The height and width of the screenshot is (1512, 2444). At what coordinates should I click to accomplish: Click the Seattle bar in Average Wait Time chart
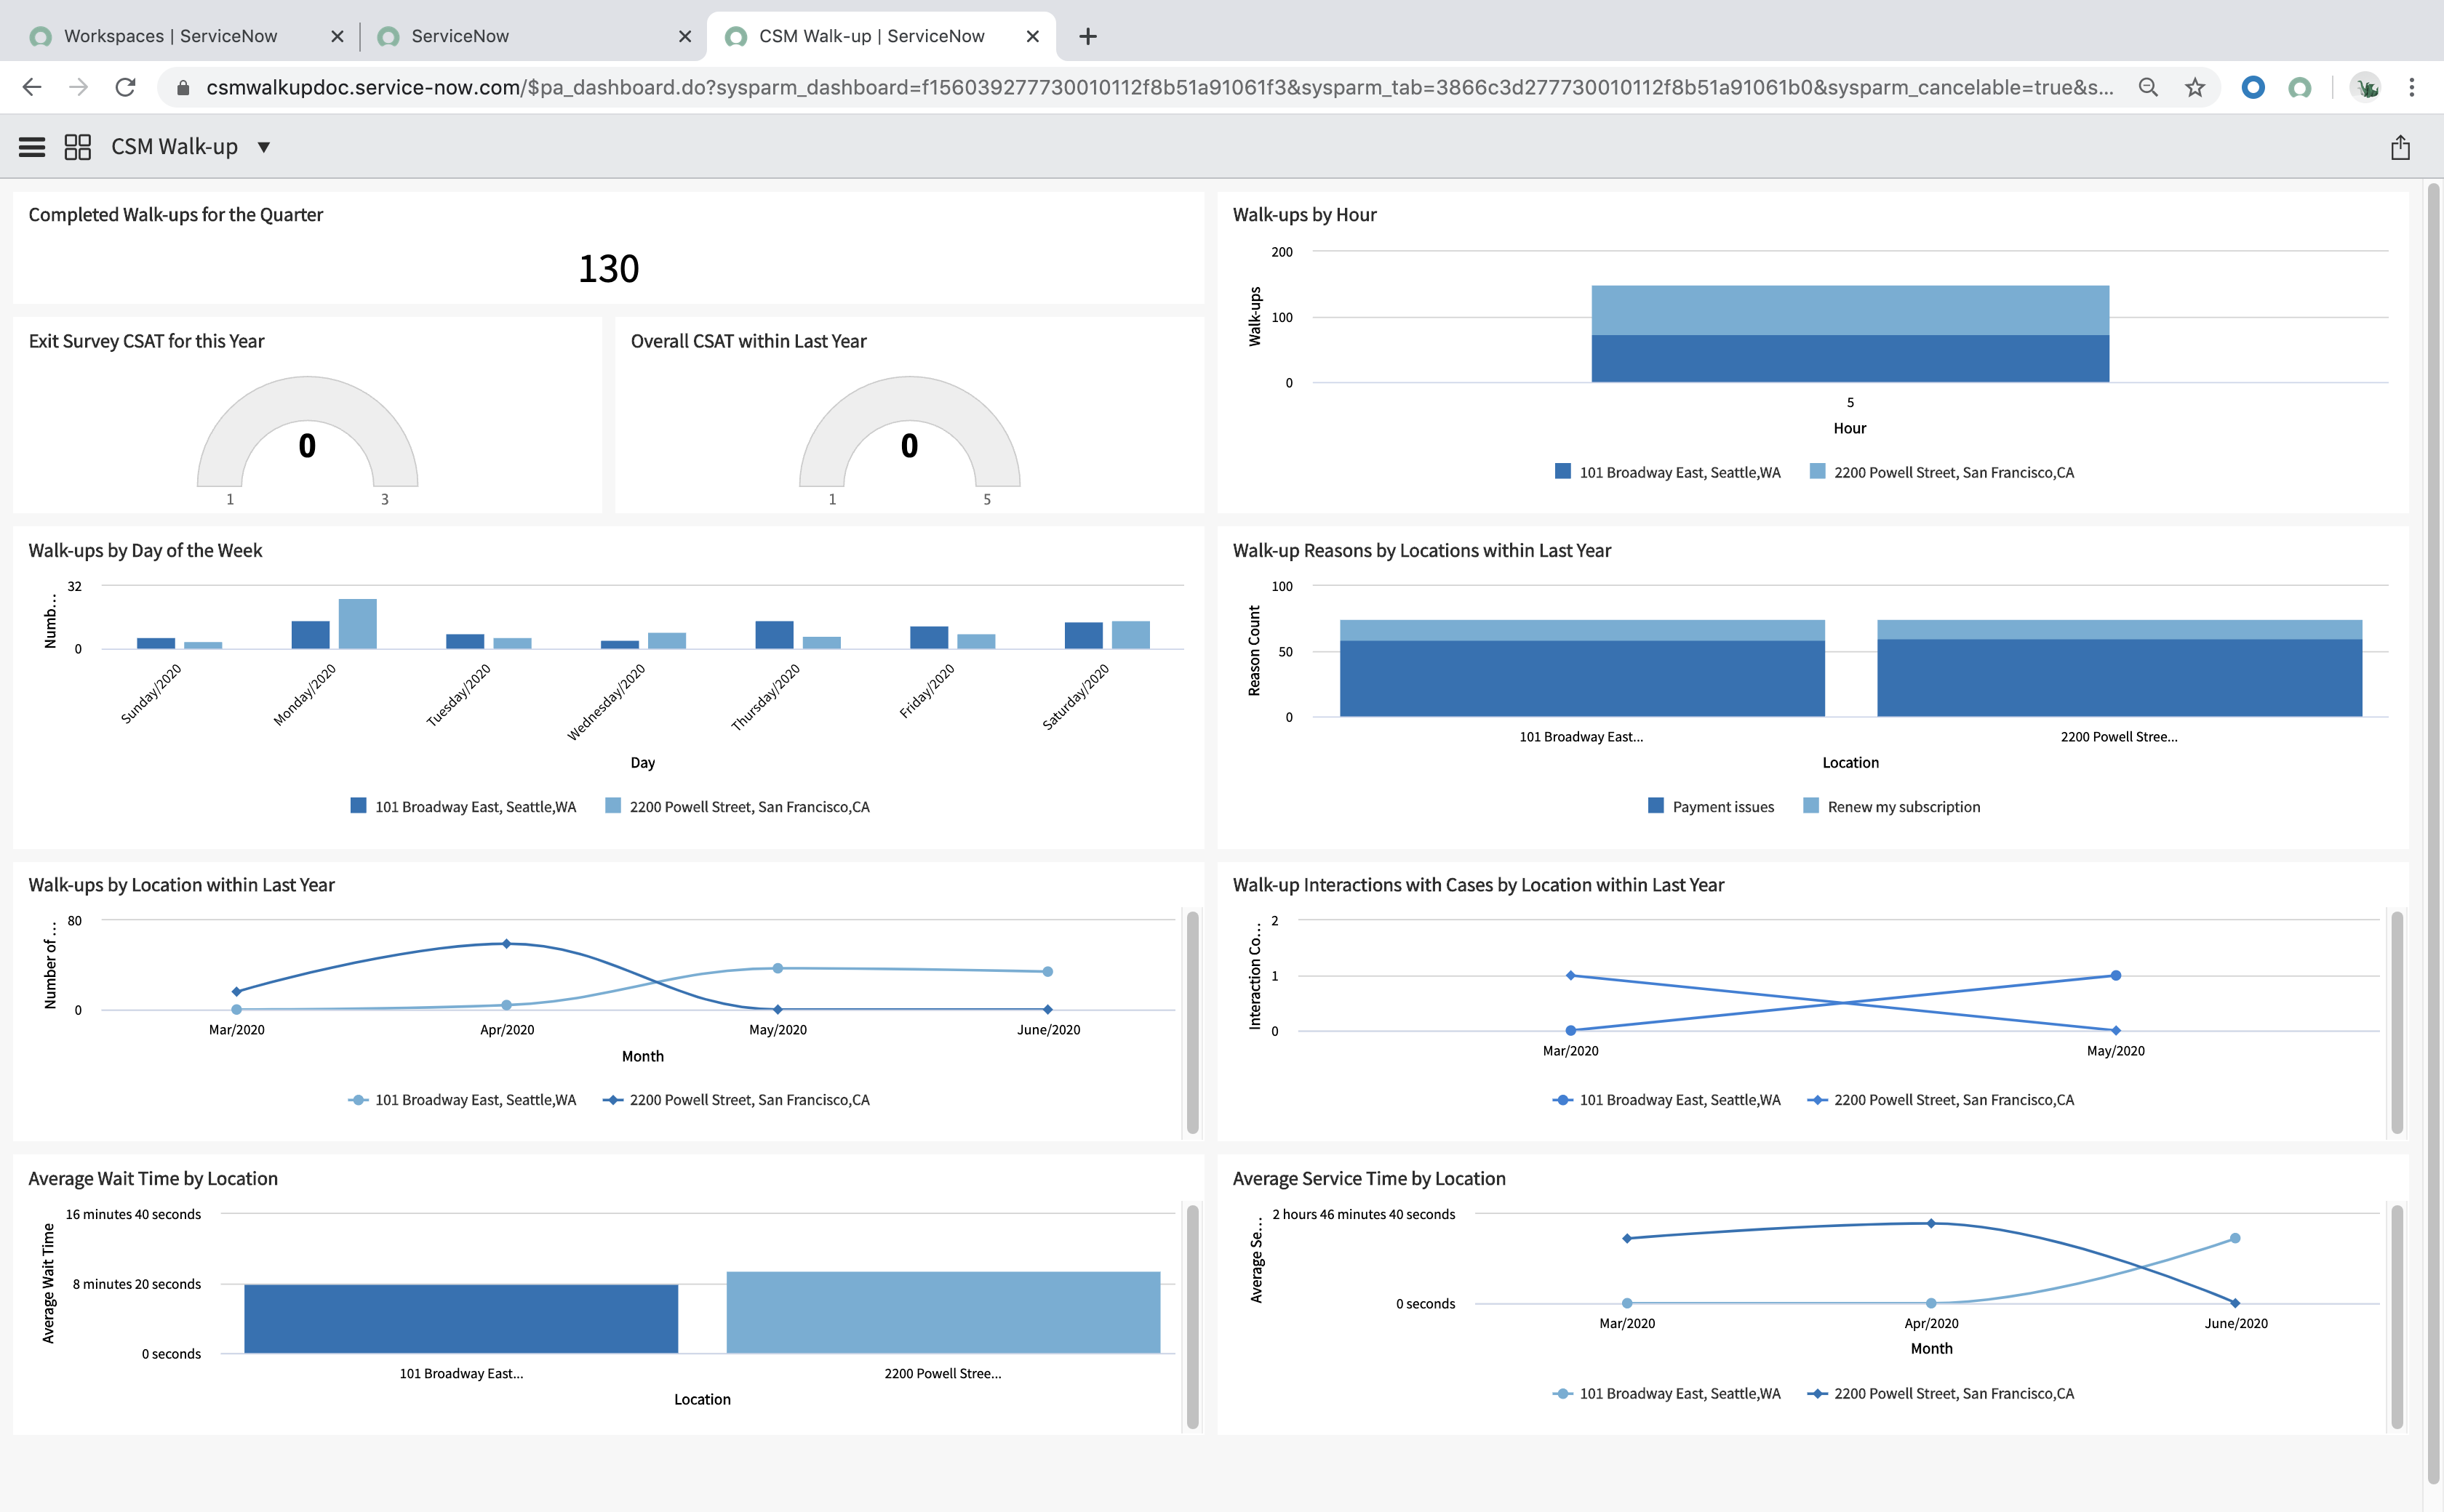[x=461, y=1319]
